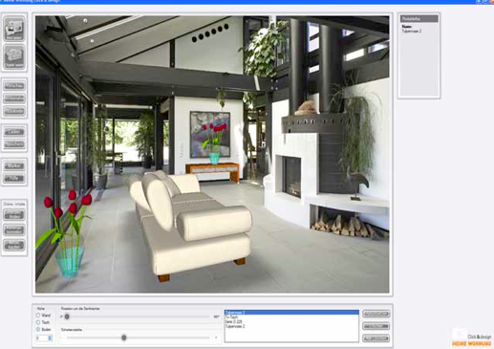Click the Laden button in left sidebar
This screenshot has width=494, height=349.
(14, 132)
